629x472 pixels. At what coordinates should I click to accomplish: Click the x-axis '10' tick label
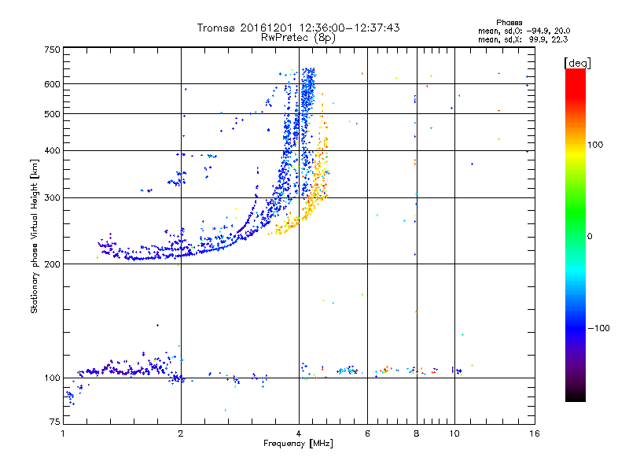454,433
